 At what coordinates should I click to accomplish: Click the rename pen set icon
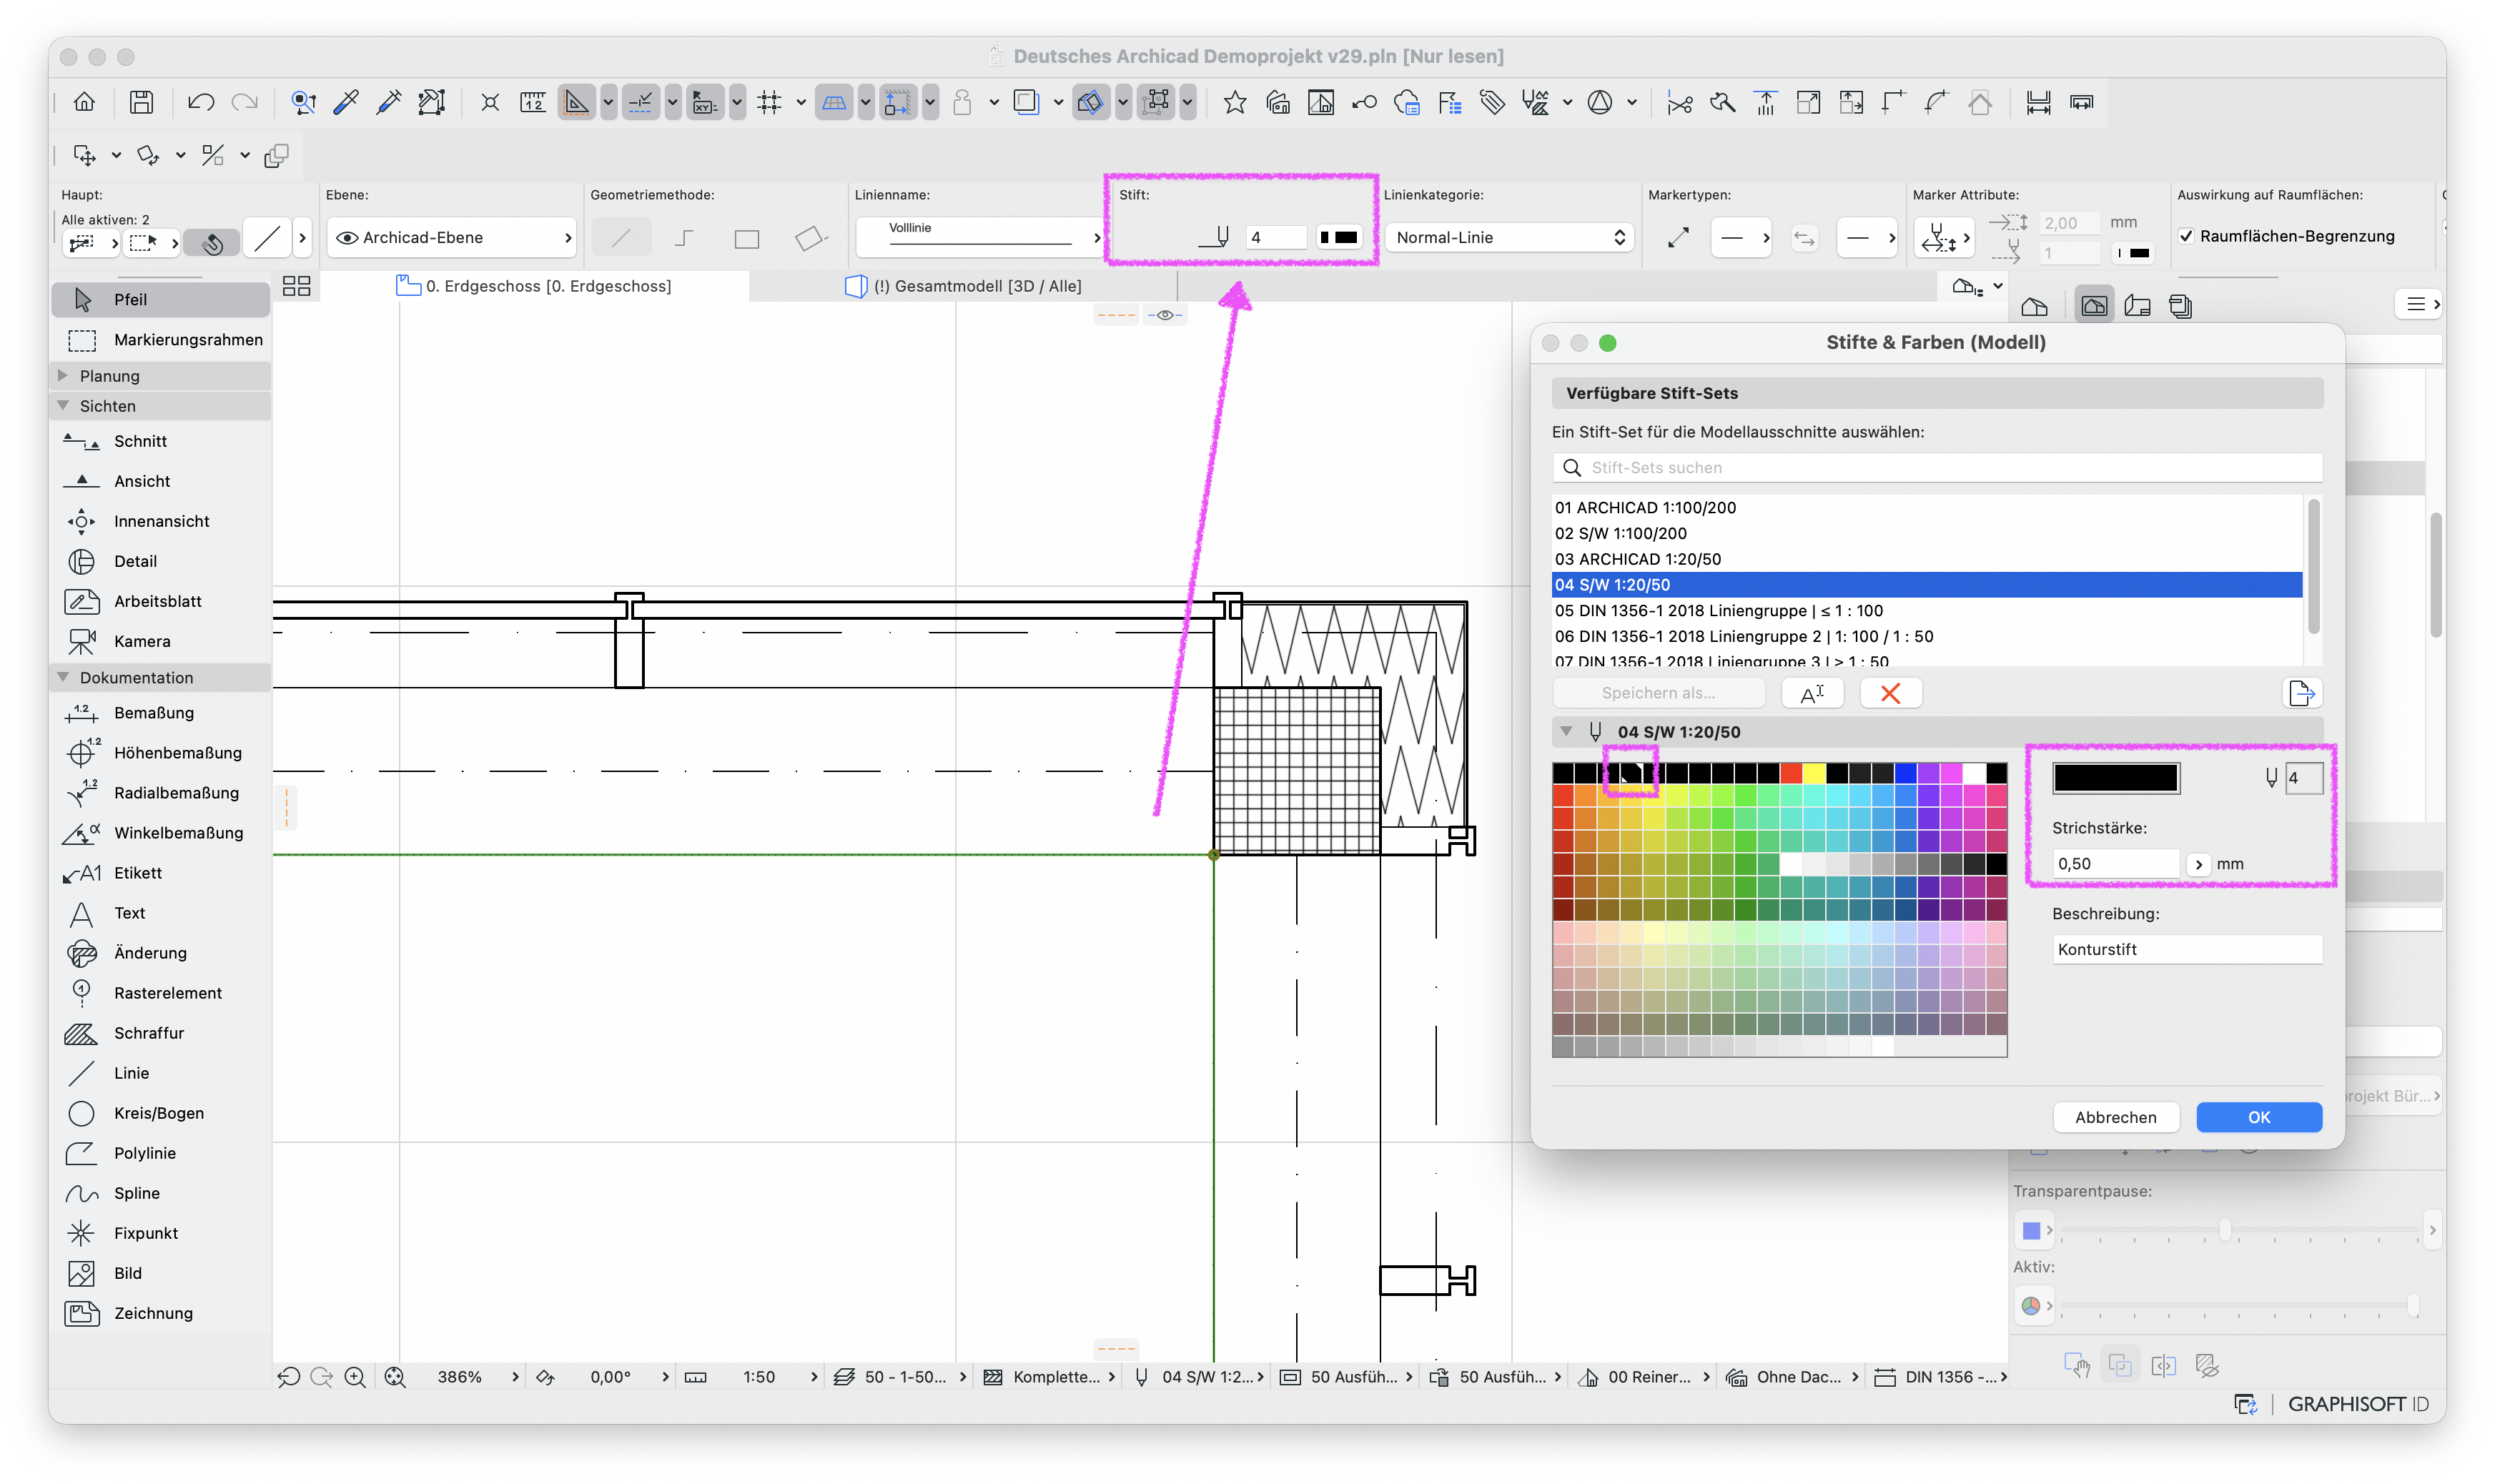tap(1813, 693)
